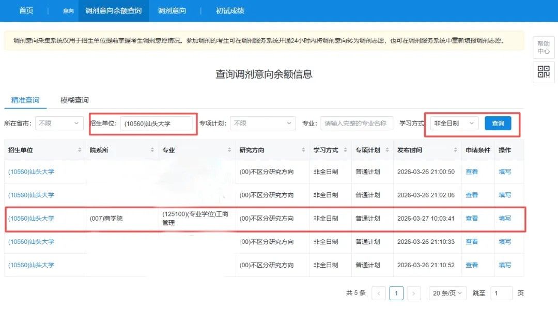Viewport: 558px width, 309px height.
Task: Click 填写 for the 工商管理 row
Action: 504,218
